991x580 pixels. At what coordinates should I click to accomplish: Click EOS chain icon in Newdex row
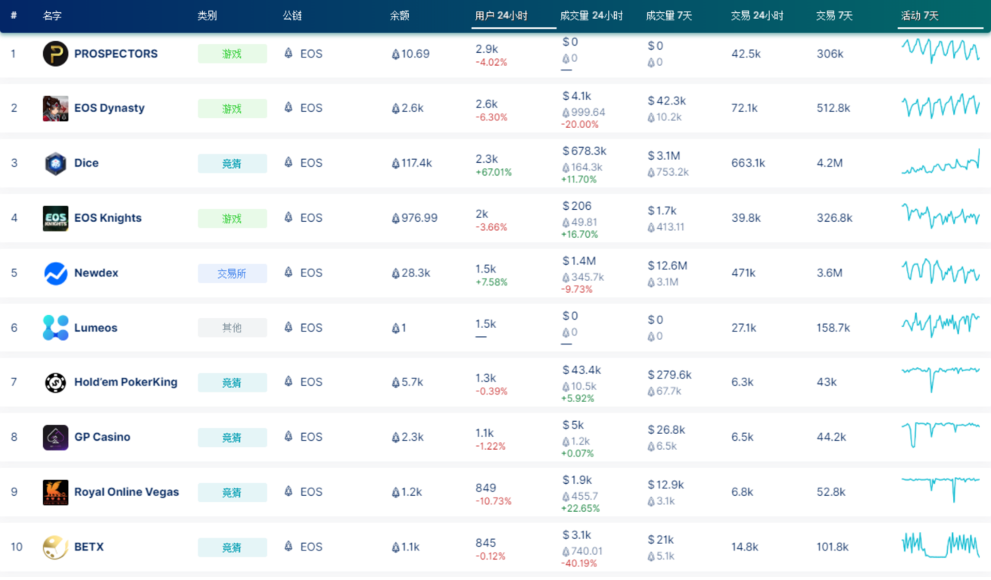288,273
